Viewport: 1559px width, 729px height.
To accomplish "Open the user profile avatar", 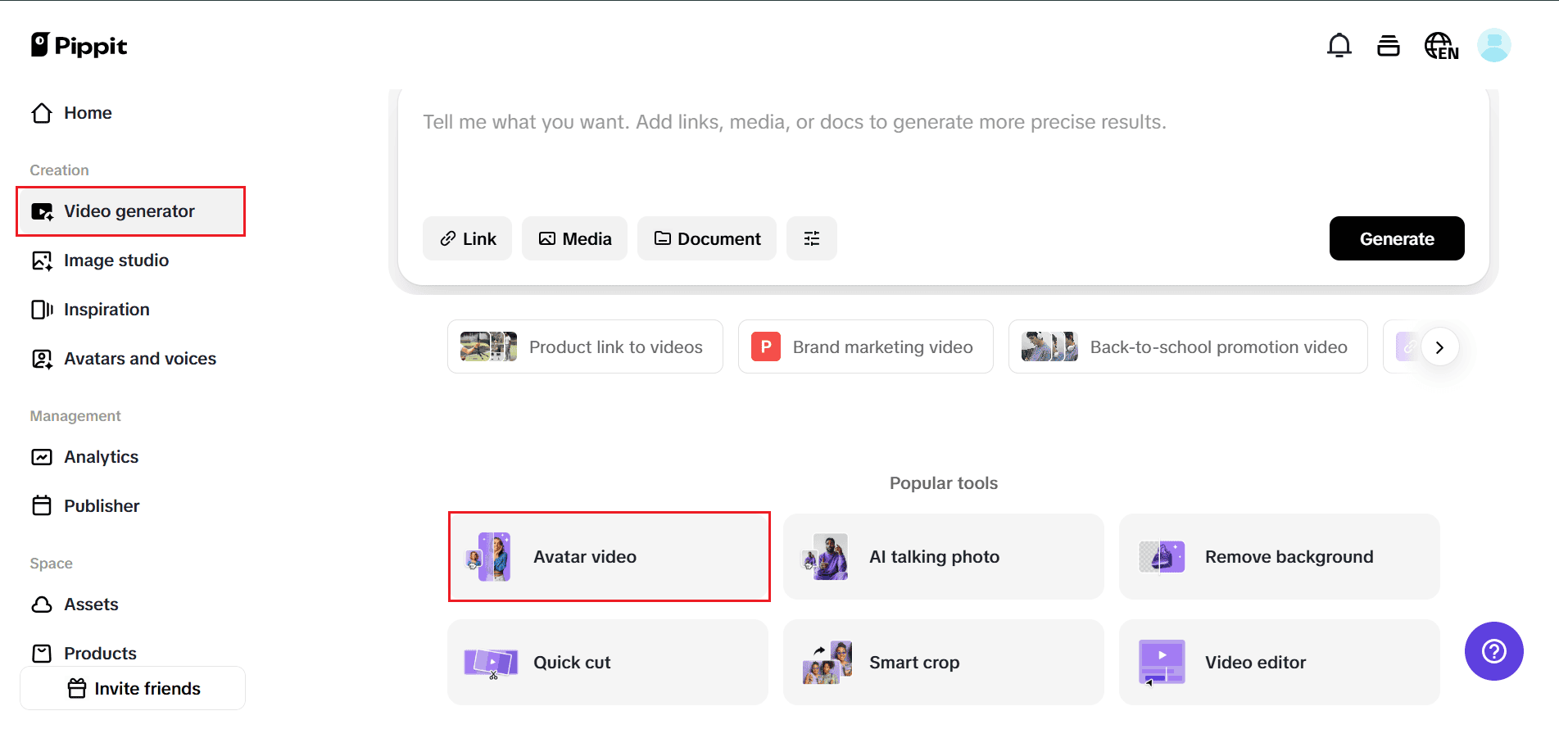I will click(1493, 45).
